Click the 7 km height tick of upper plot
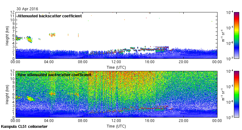 coord(13,32)
